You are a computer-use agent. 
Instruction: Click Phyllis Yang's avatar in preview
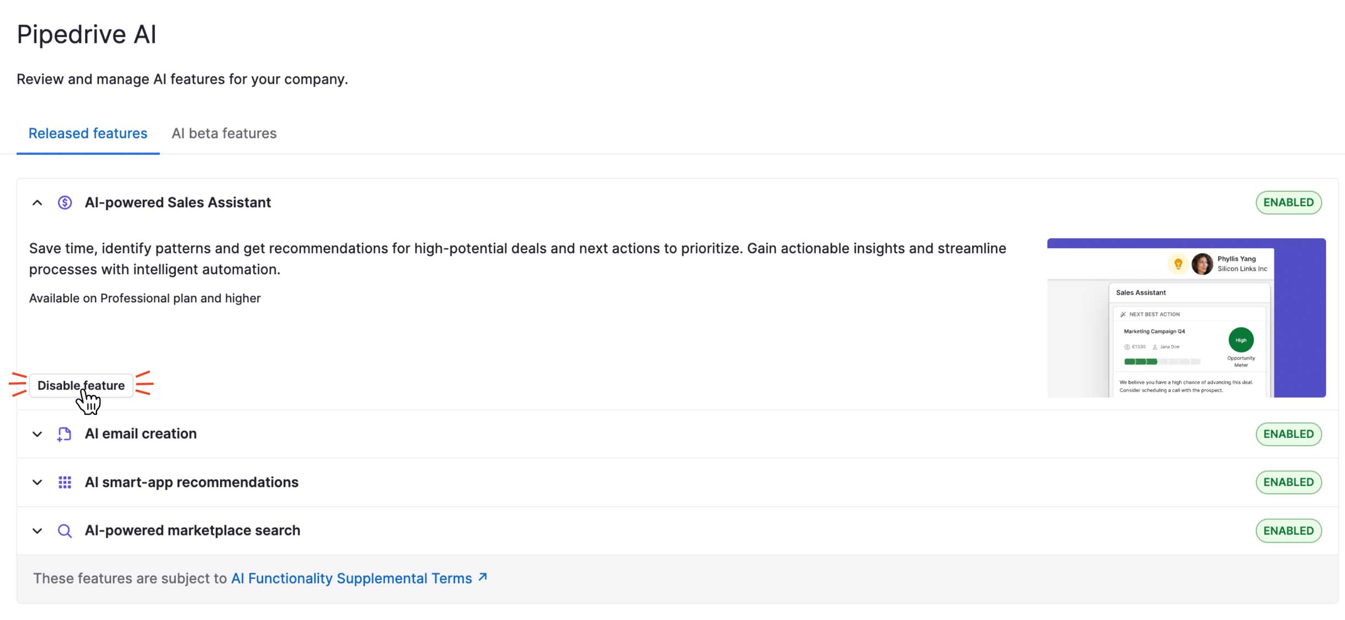point(1202,264)
